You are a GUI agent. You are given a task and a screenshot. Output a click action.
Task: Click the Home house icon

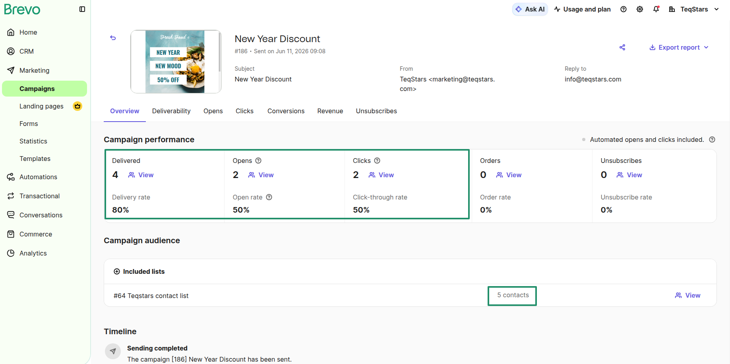[x=11, y=32]
